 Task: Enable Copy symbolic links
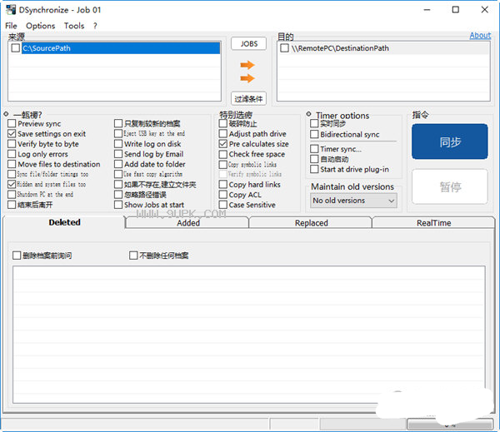223,164
